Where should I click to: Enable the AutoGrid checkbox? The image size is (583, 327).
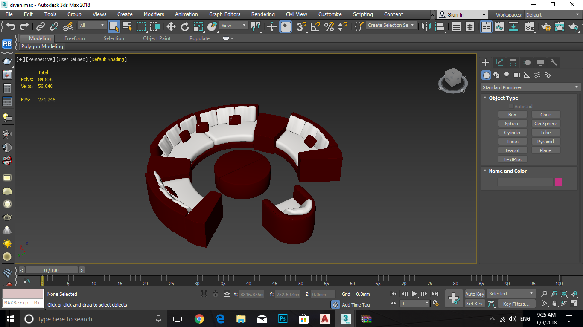click(511, 107)
